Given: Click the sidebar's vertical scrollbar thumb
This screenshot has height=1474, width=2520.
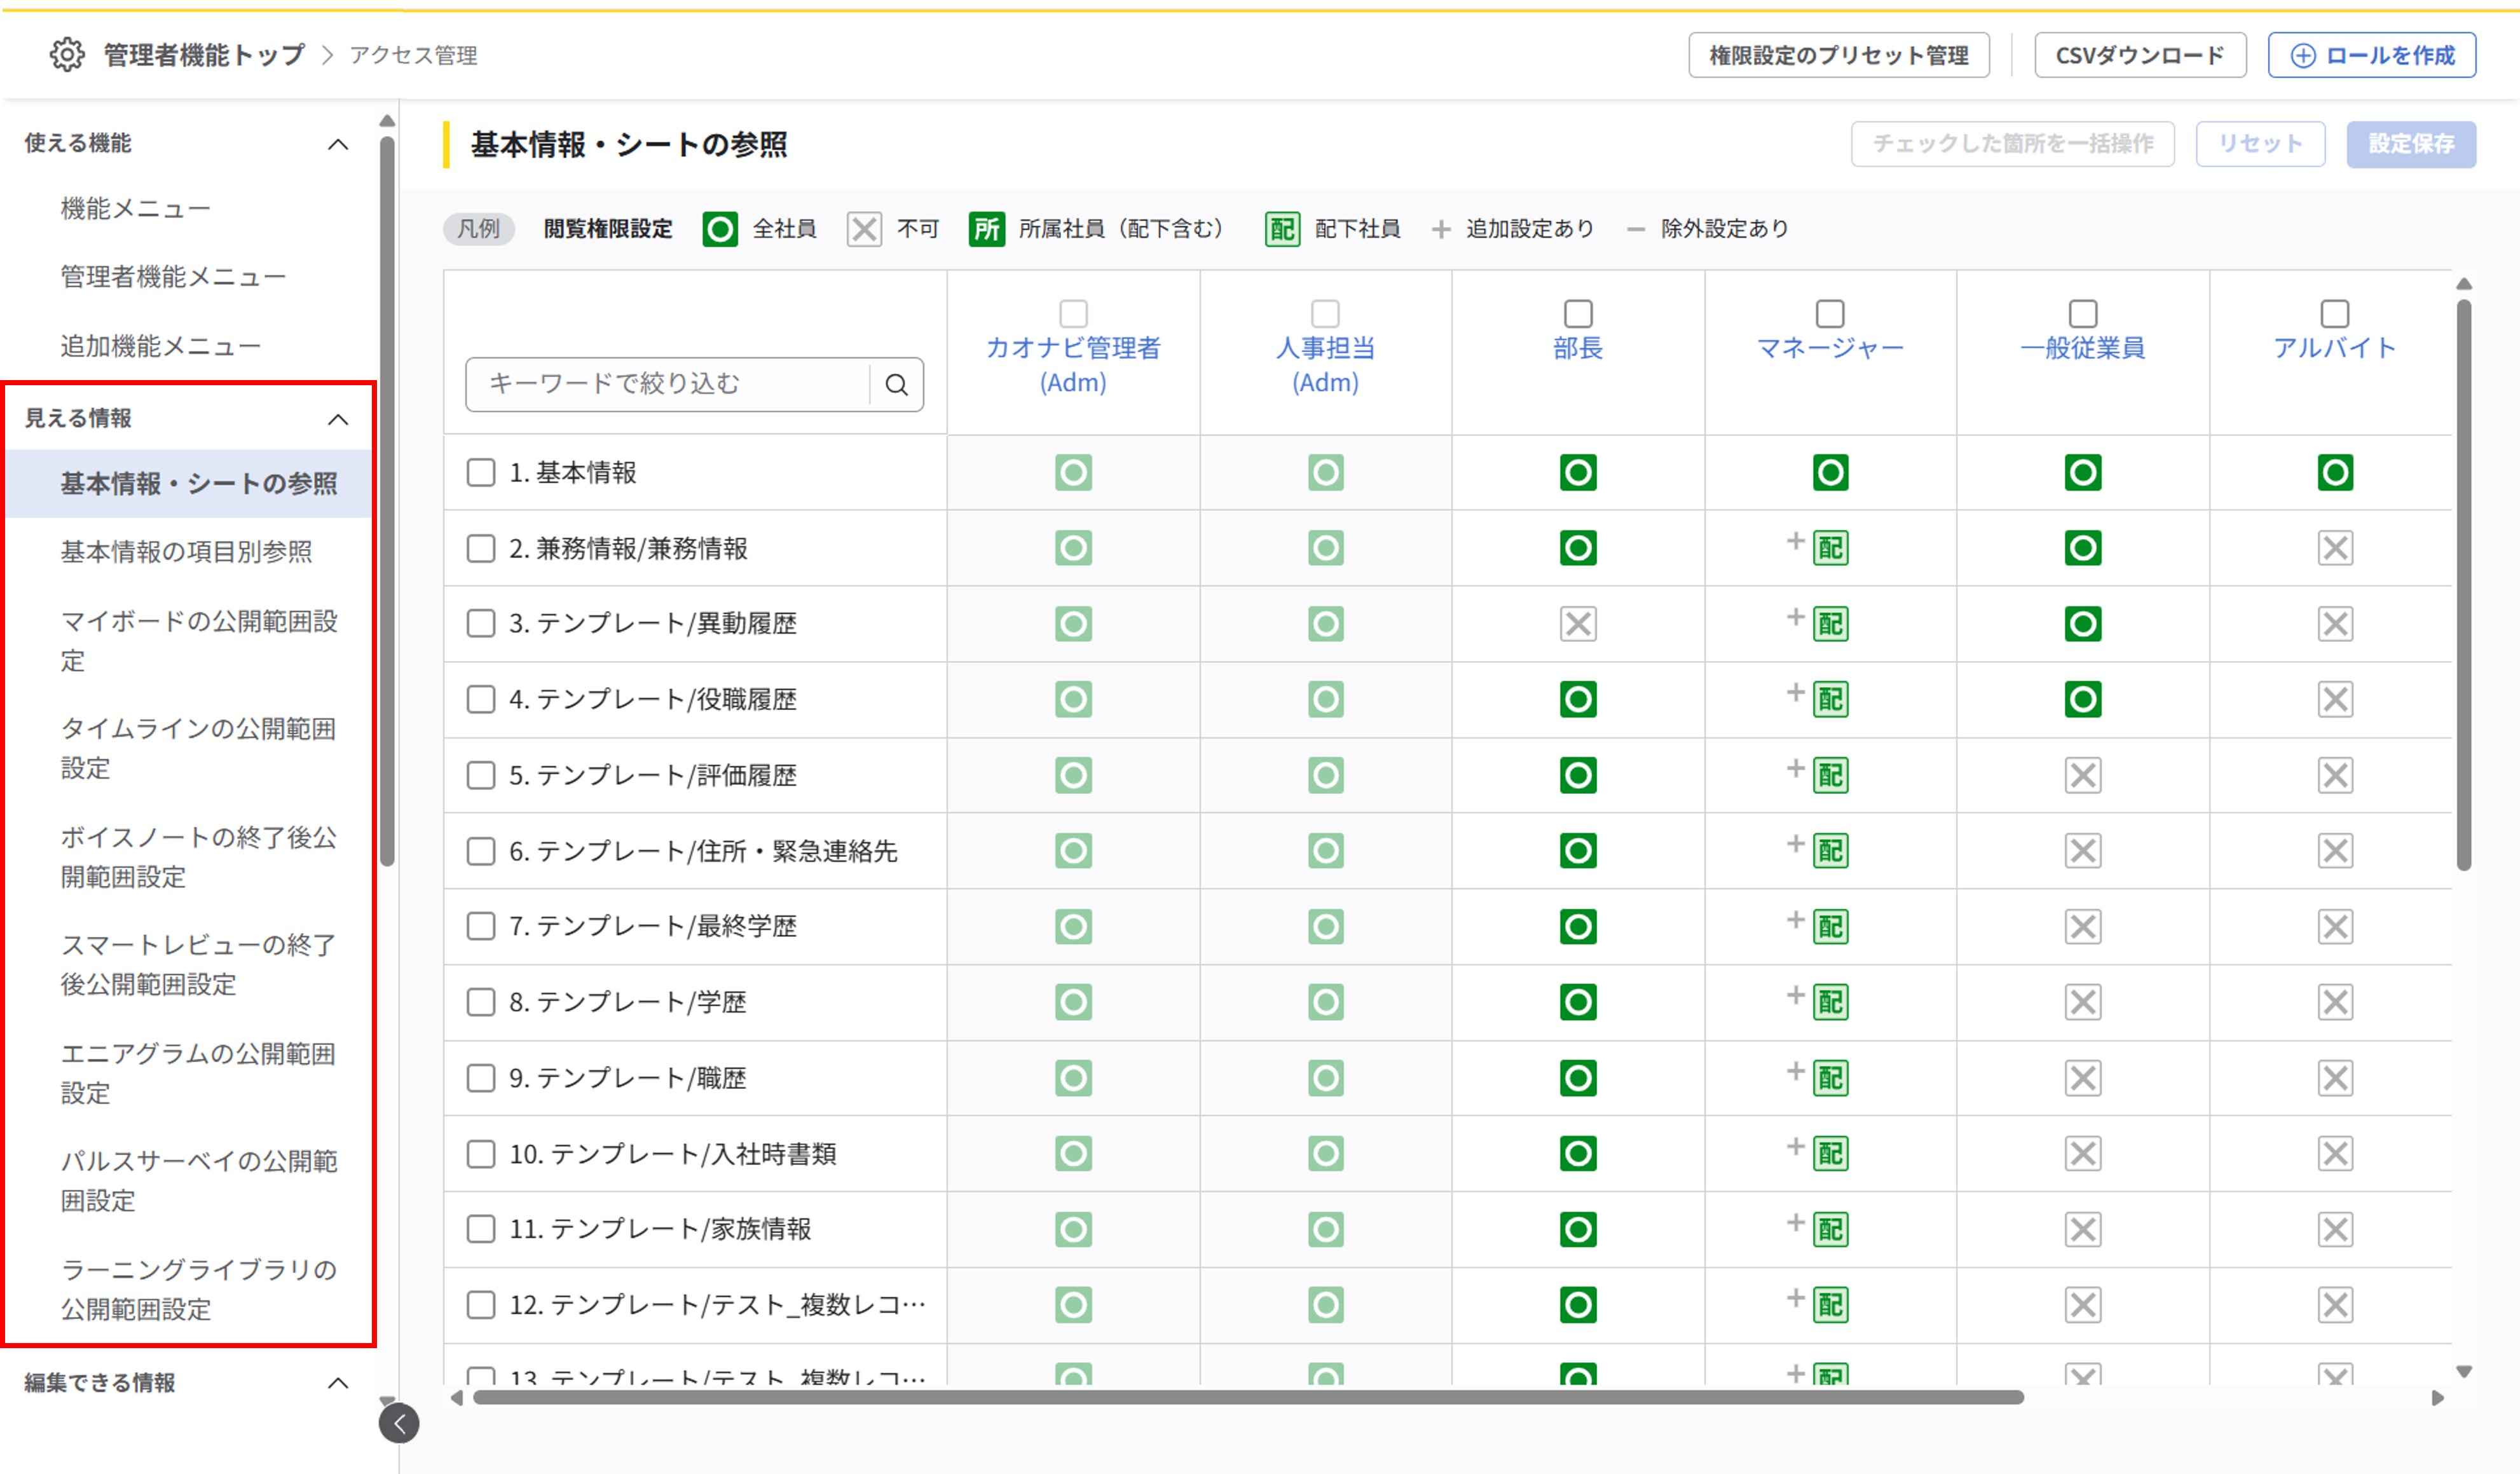Looking at the screenshot, I should [387, 500].
